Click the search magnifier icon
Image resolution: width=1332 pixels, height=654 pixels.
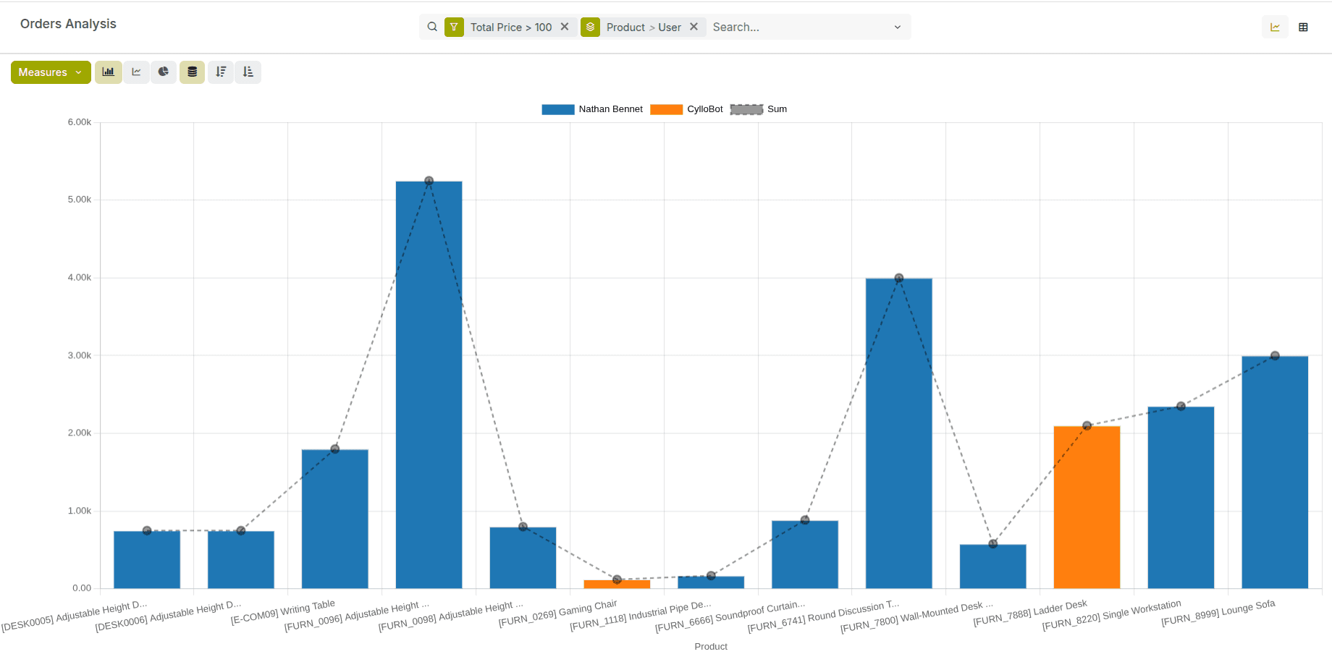pyautogui.click(x=432, y=27)
